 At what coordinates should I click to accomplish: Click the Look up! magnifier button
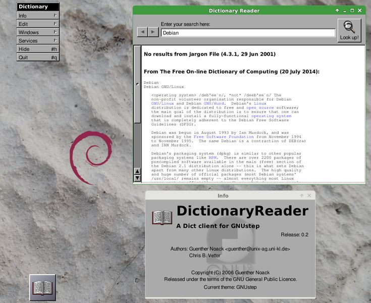[x=349, y=30]
